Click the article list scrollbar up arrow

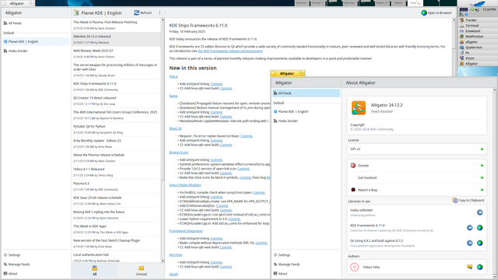(x=163, y=19)
